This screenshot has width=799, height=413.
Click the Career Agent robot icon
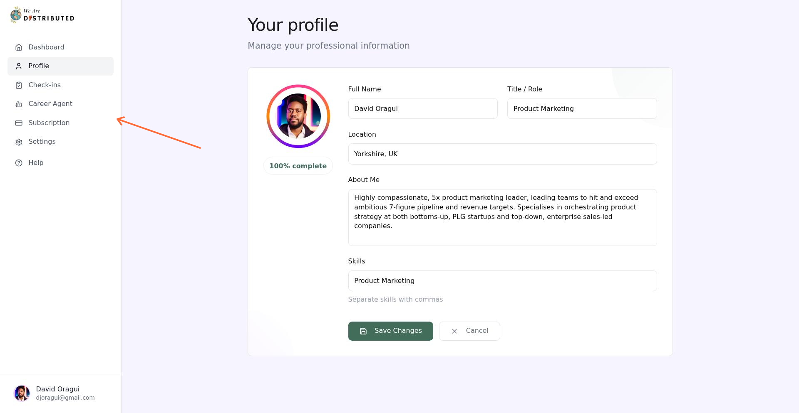[19, 104]
